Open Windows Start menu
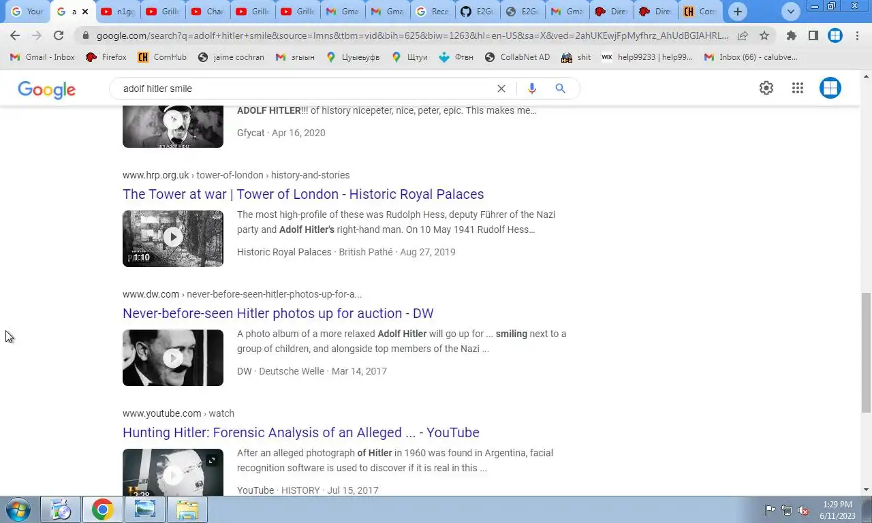This screenshot has height=523, width=872. [x=18, y=509]
